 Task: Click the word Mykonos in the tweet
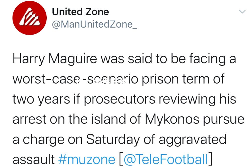pos(172,120)
